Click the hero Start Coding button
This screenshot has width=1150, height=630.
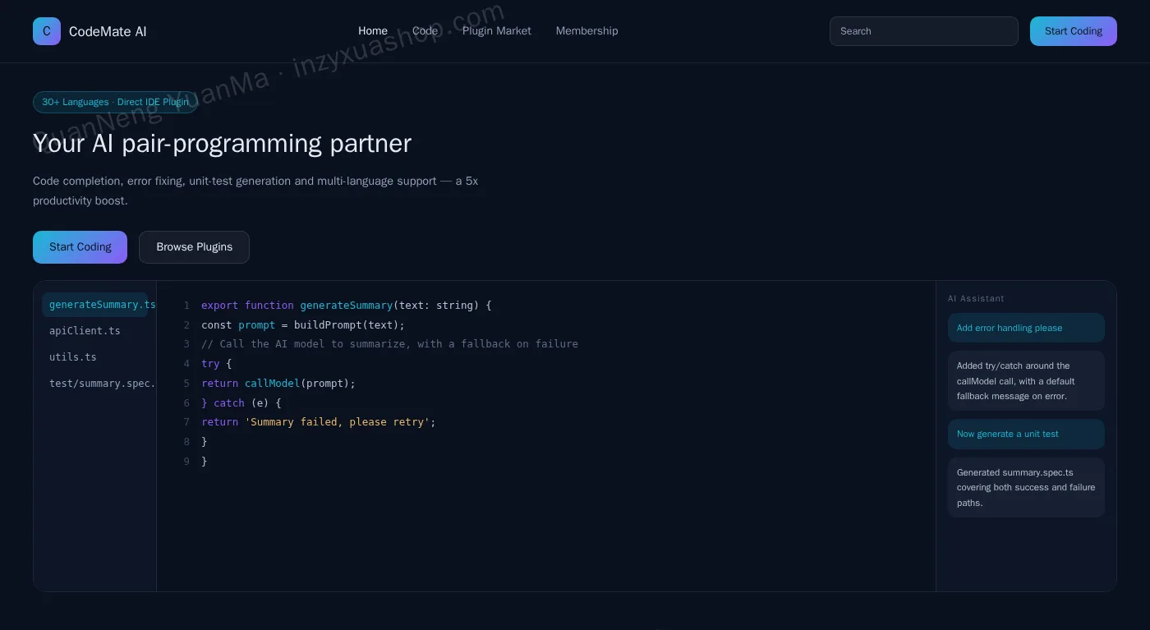[80, 247]
